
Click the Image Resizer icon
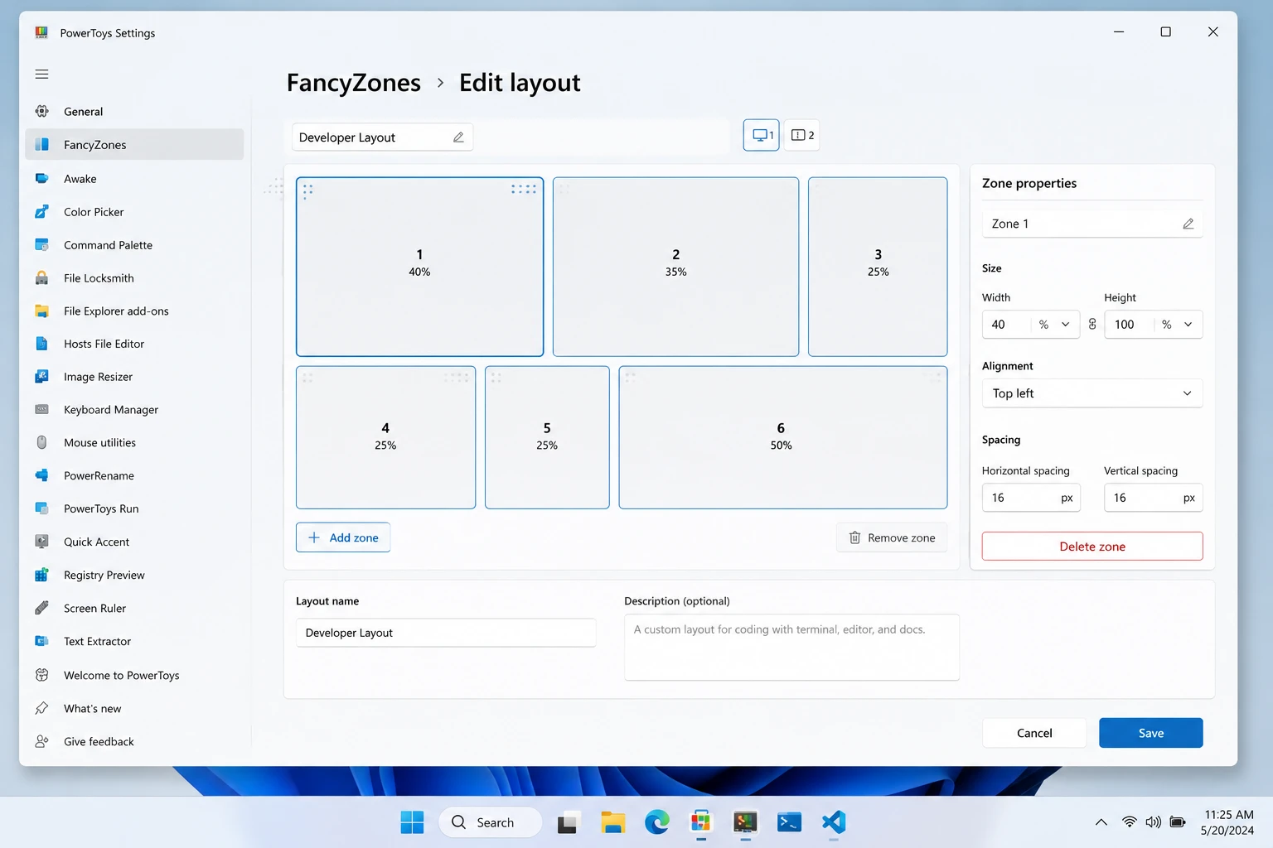[41, 376]
